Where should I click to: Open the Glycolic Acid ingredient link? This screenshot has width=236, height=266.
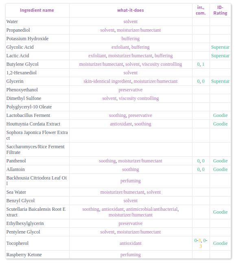(20, 47)
